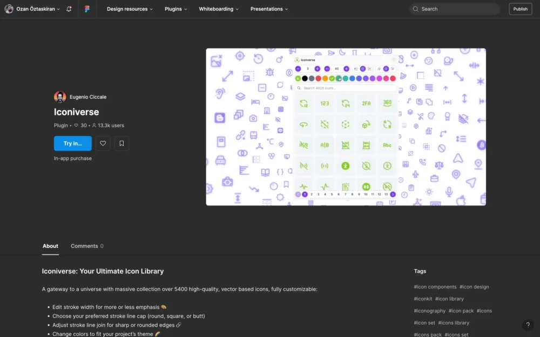Click the Iconiverse plugin title
Screen dimensions: 540x337
tap(77, 112)
